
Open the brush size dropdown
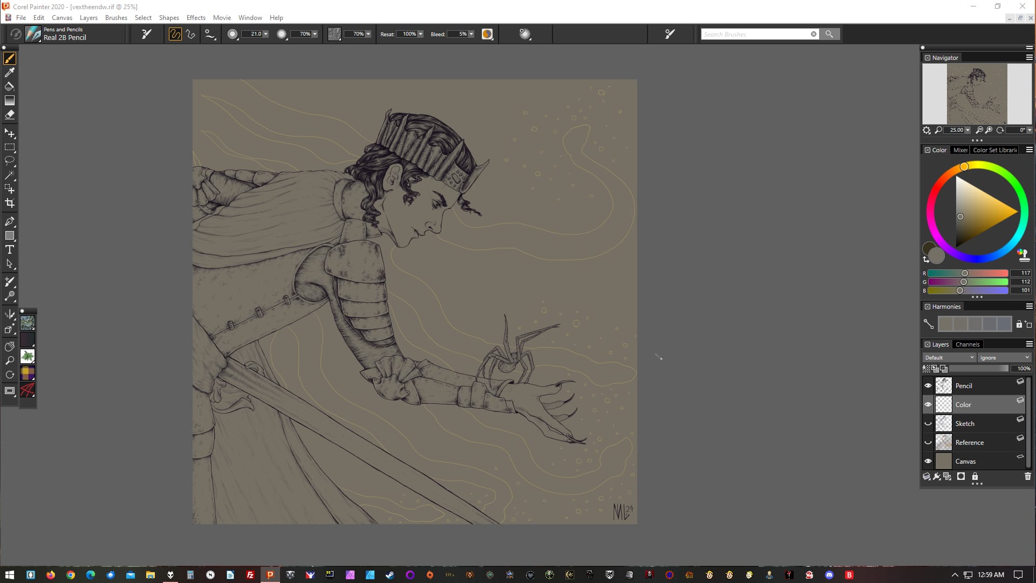[265, 34]
